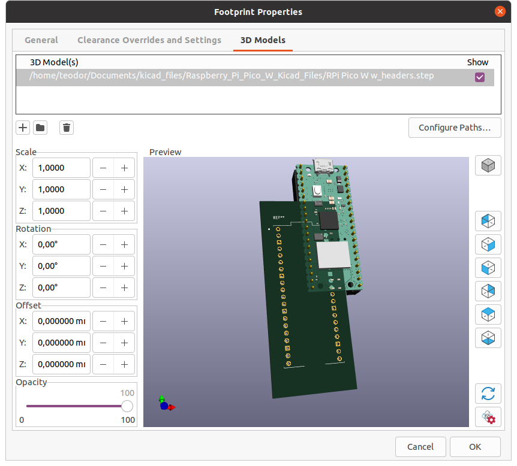Increase Rotation Z with plus button
The width and height of the screenshot is (517, 466).
pyautogui.click(x=124, y=288)
